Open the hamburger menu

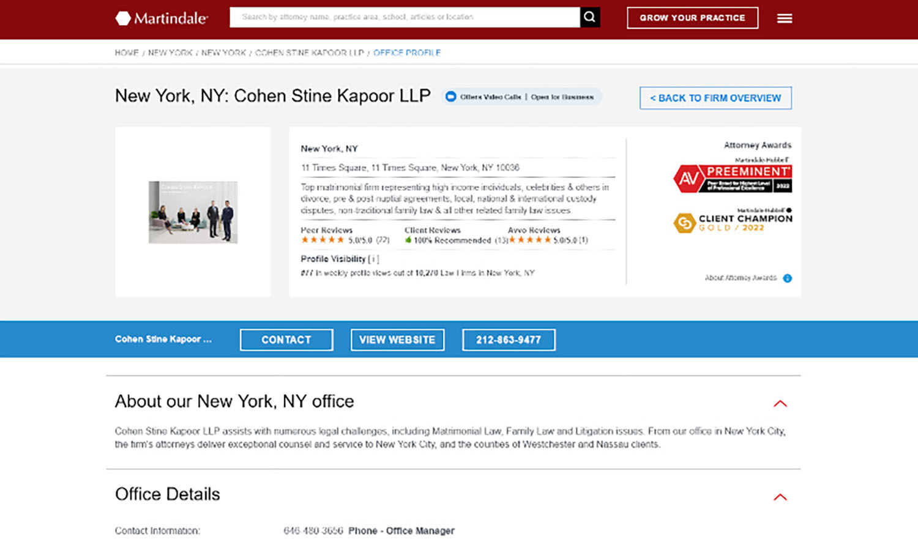[x=784, y=18]
